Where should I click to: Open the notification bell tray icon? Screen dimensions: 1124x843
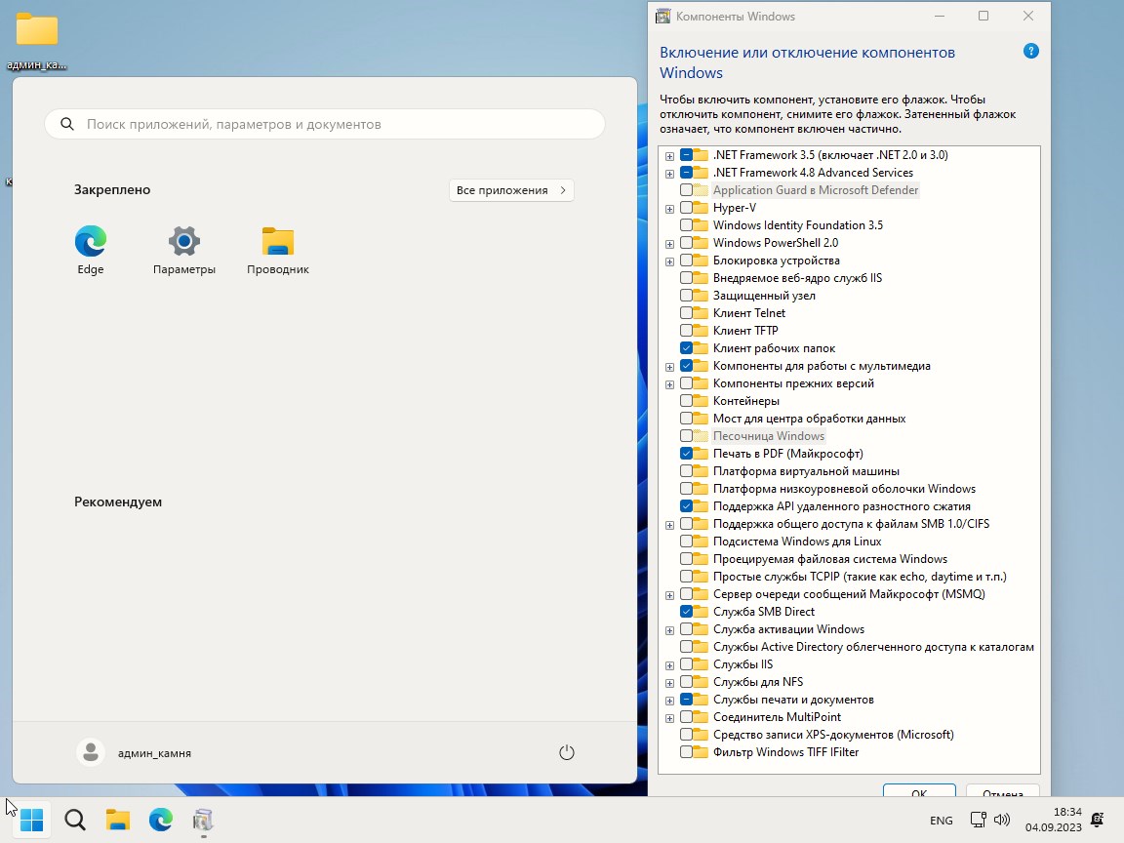click(x=1097, y=820)
